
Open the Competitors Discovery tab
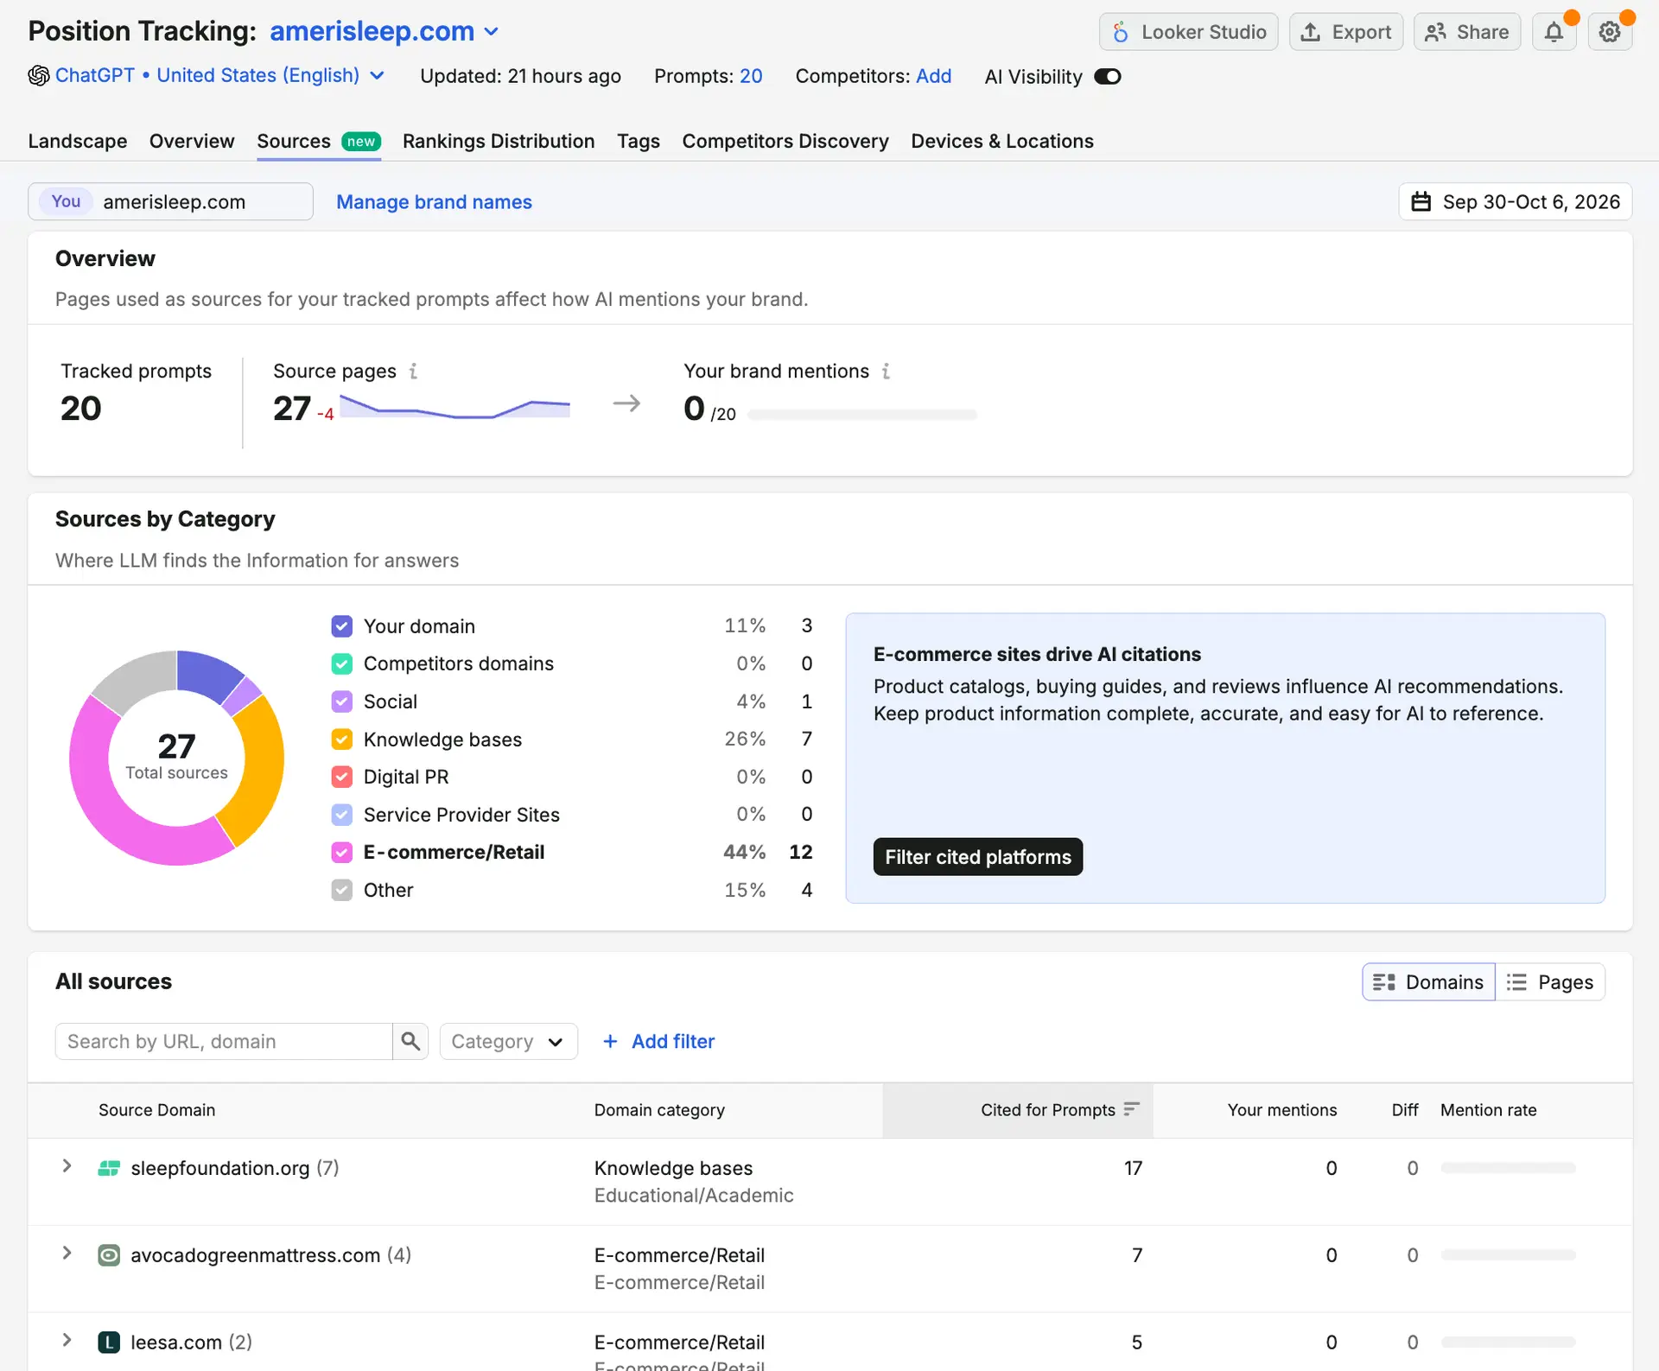tap(785, 141)
